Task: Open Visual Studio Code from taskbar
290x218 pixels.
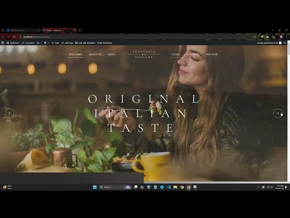Action: coord(169,187)
